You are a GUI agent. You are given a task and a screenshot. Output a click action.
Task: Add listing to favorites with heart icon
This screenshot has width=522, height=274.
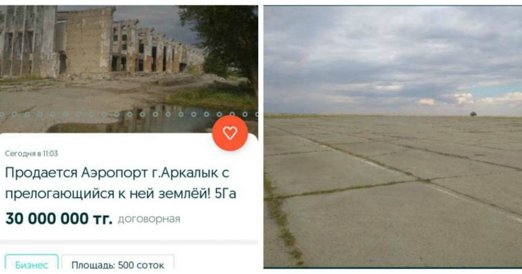tap(230, 133)
